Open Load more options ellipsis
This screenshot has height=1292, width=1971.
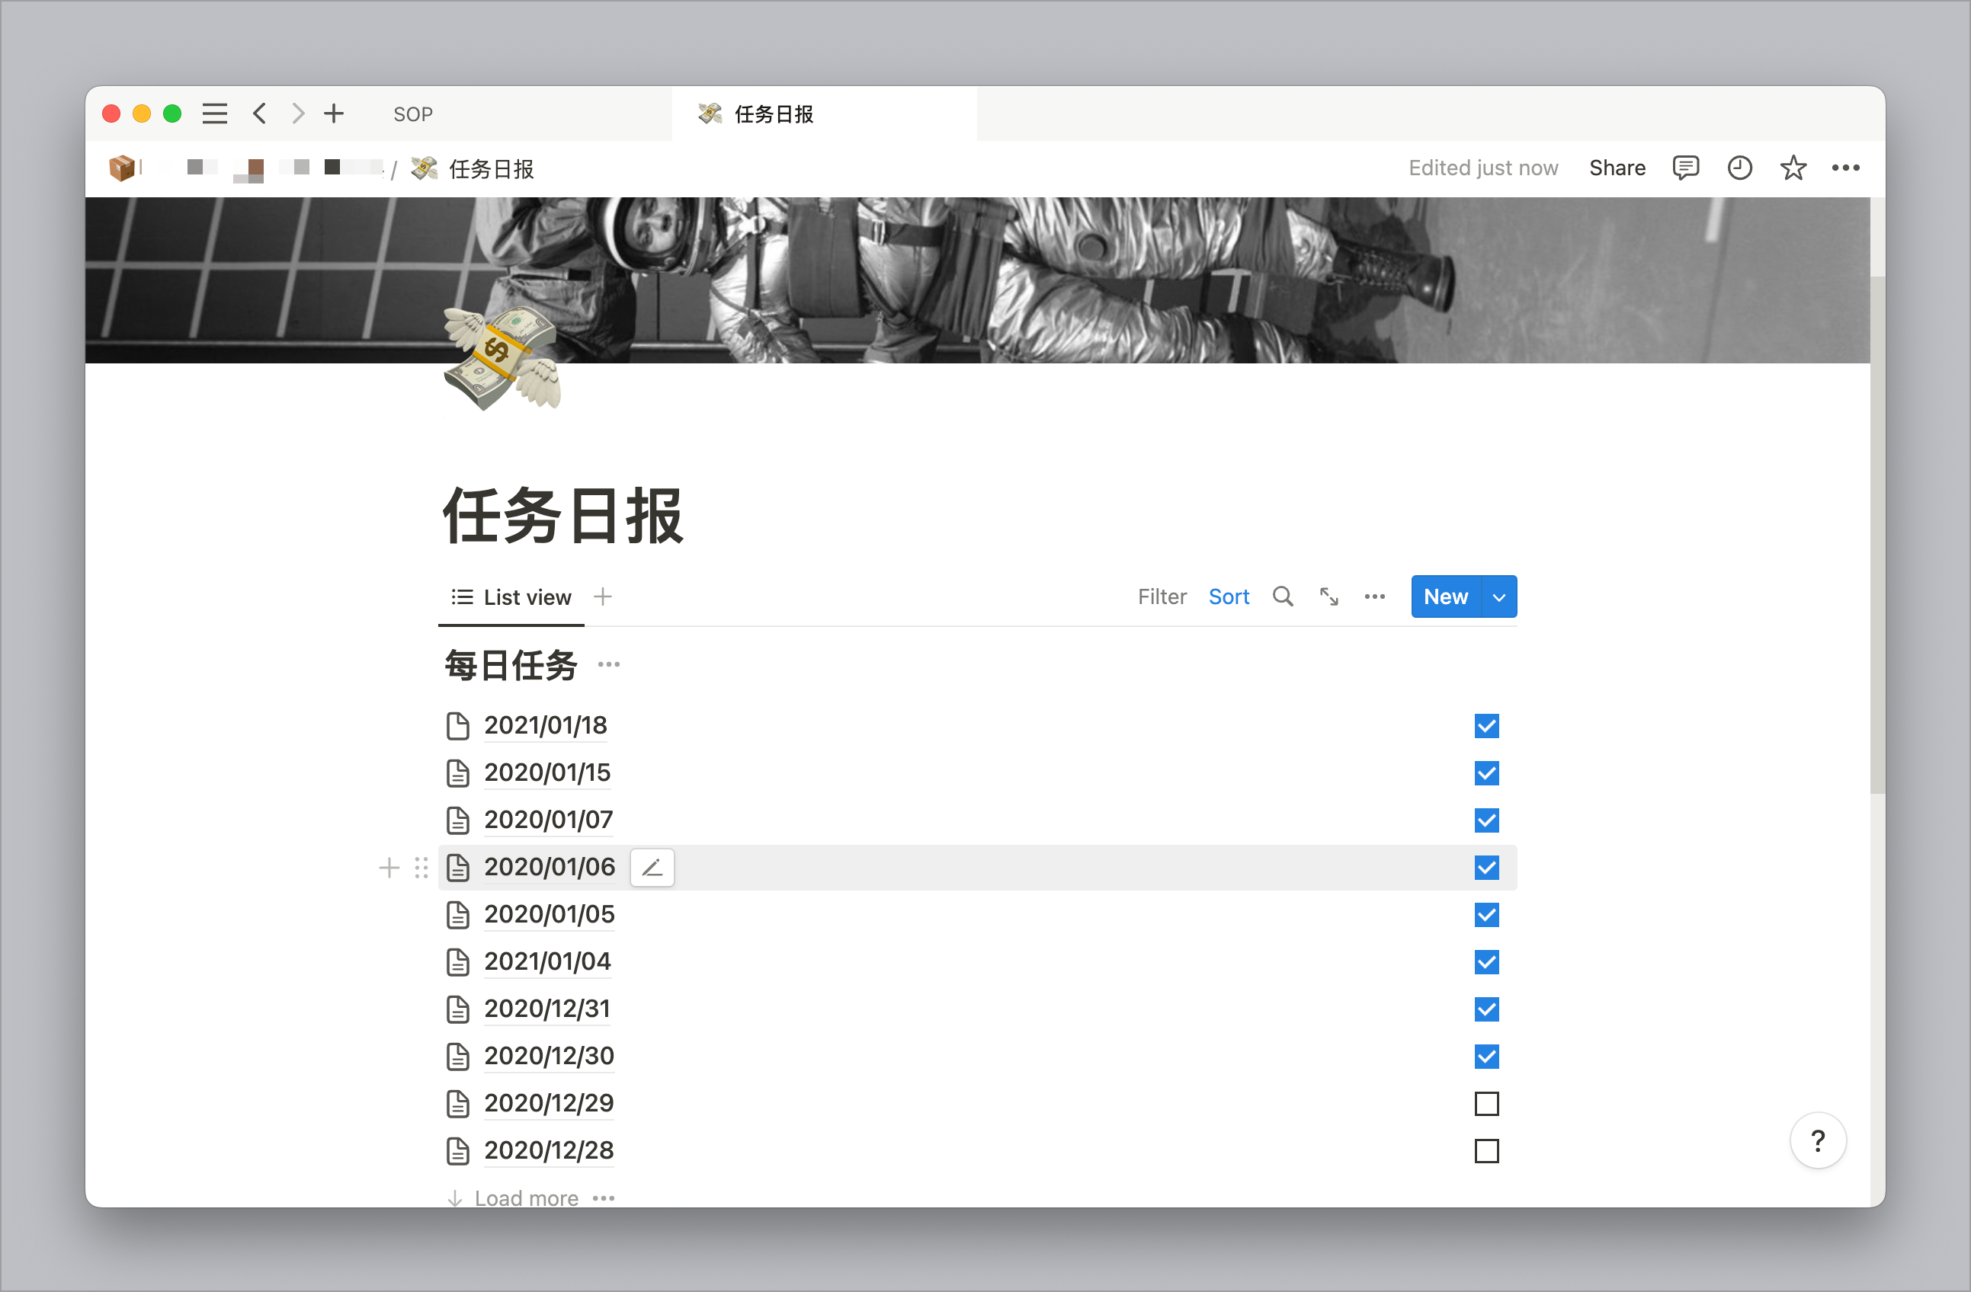pyautogui.click(x=604, y=1198)
